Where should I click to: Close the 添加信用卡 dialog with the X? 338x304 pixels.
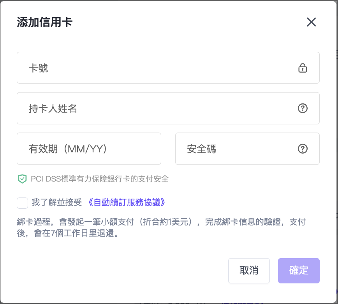point(311,22)
